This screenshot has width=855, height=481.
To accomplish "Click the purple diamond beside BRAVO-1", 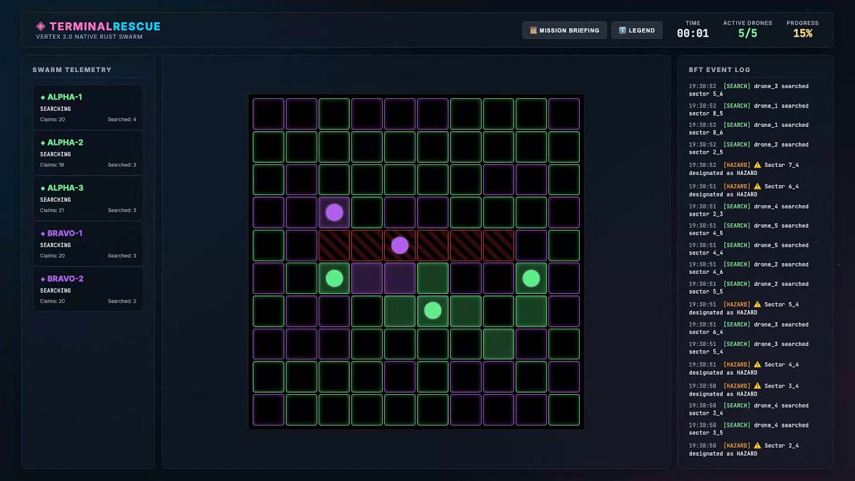I will click(43, 234).
